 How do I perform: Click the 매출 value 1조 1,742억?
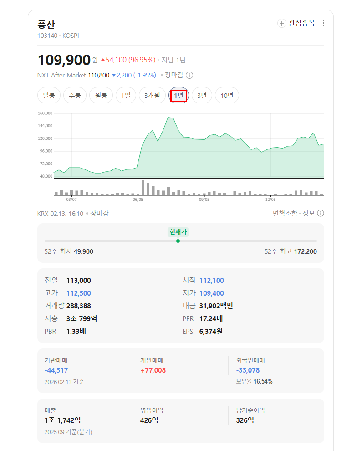coord(63,420)
